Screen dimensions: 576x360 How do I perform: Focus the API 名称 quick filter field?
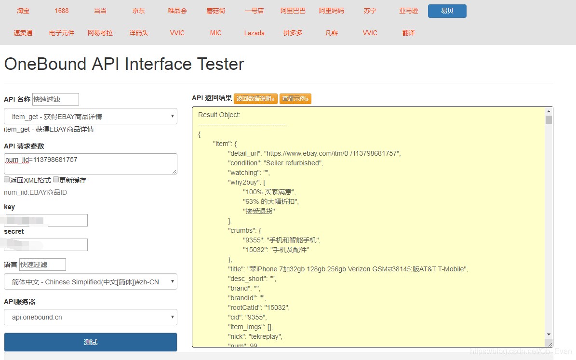point(55,99)
